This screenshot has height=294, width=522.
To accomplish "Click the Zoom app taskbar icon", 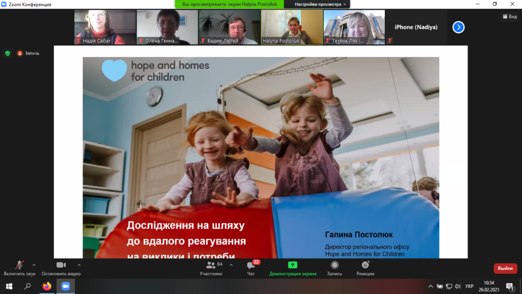I will (65, 286).
